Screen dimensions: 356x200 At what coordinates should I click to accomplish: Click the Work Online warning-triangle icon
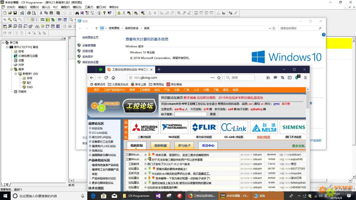coord(119,13)
